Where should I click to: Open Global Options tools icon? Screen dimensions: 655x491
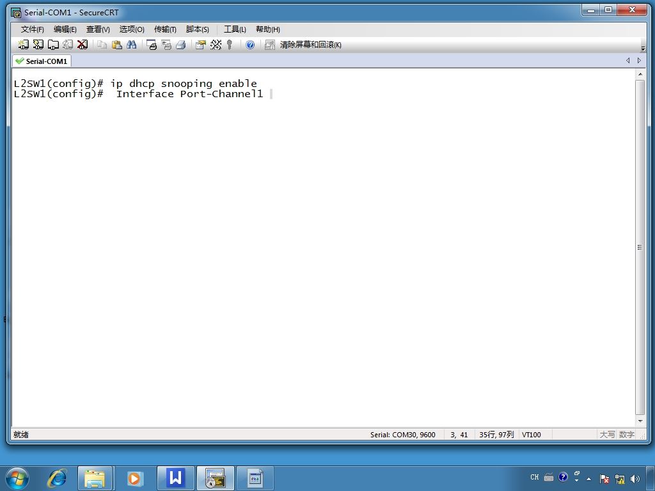pyautogui.click(x=216, y=45)
